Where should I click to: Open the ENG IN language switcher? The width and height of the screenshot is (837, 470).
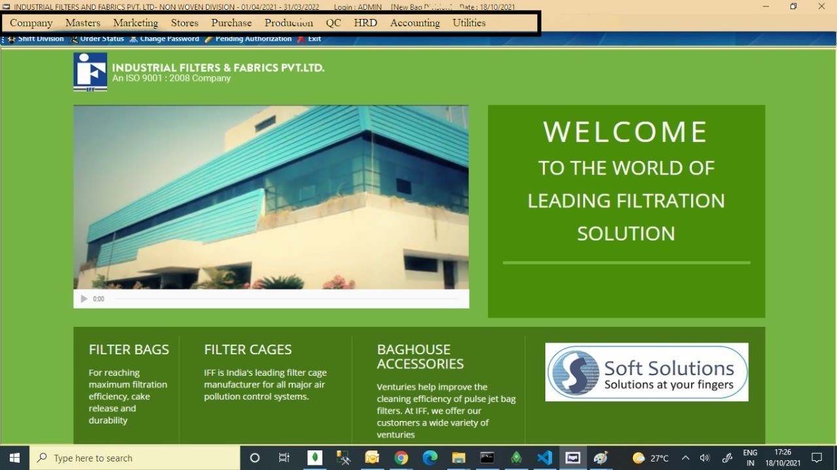[x=750, y=458]
